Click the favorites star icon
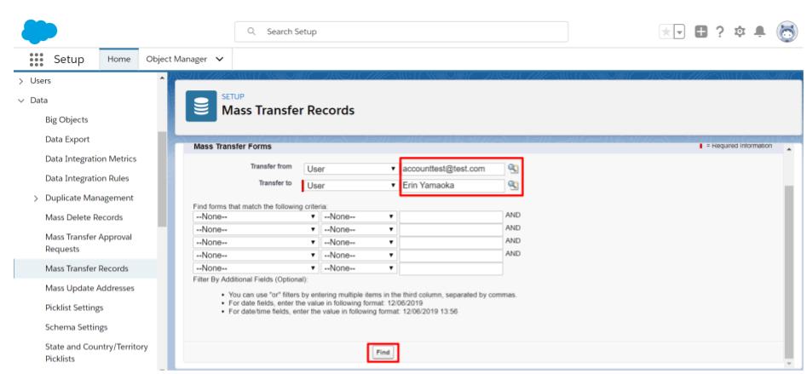This screenshot has height=374, width=807. 666,32
